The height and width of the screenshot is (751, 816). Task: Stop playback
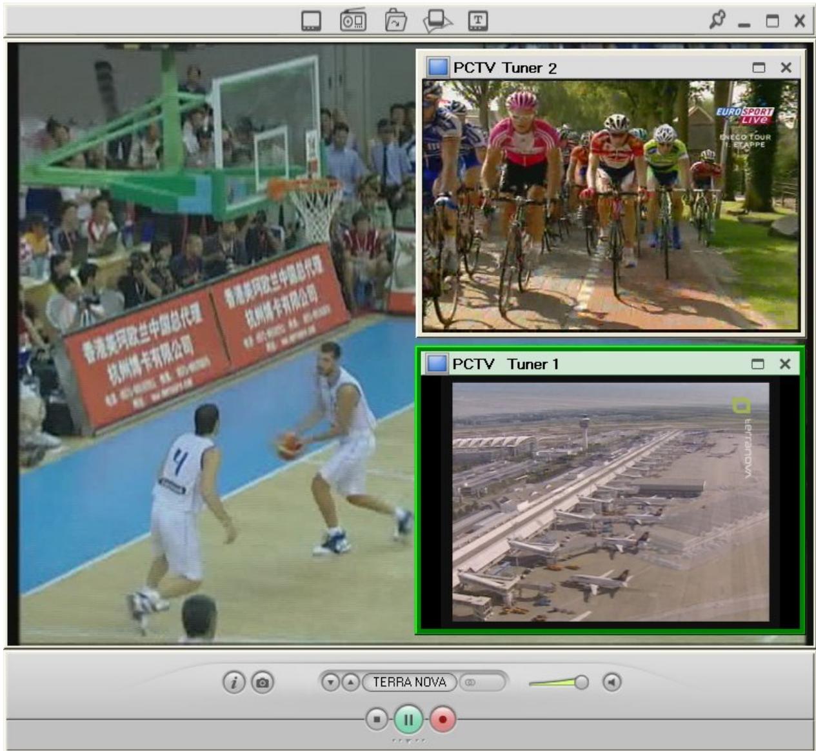point(377,719)
